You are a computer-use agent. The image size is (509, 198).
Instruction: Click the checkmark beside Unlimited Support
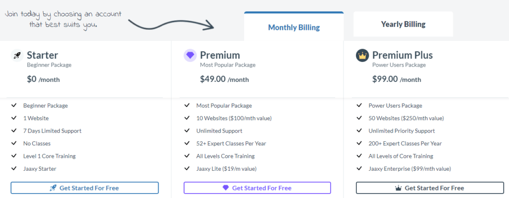coord(187,131)
